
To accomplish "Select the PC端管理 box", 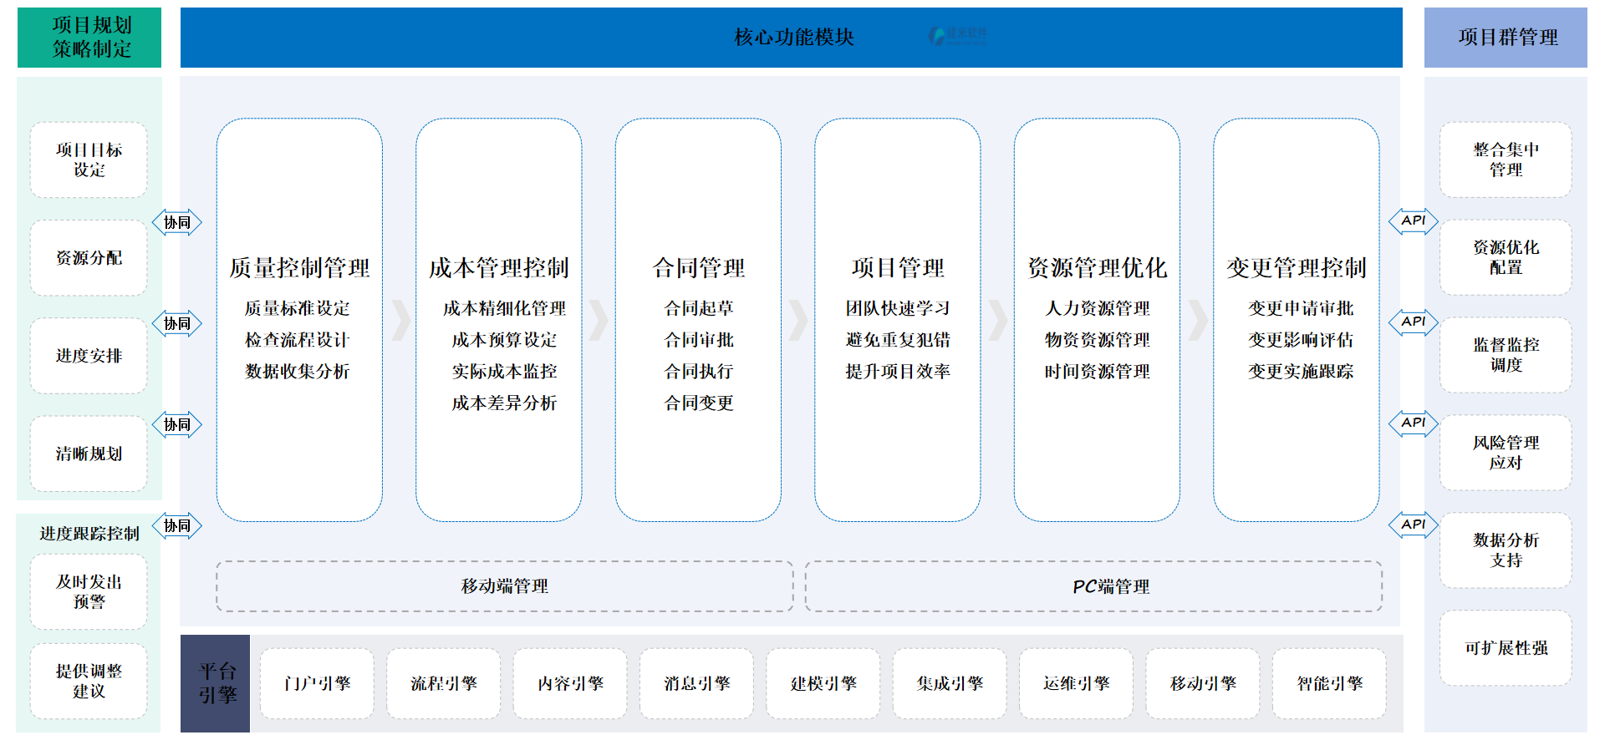I will (x=1093, y=586).
